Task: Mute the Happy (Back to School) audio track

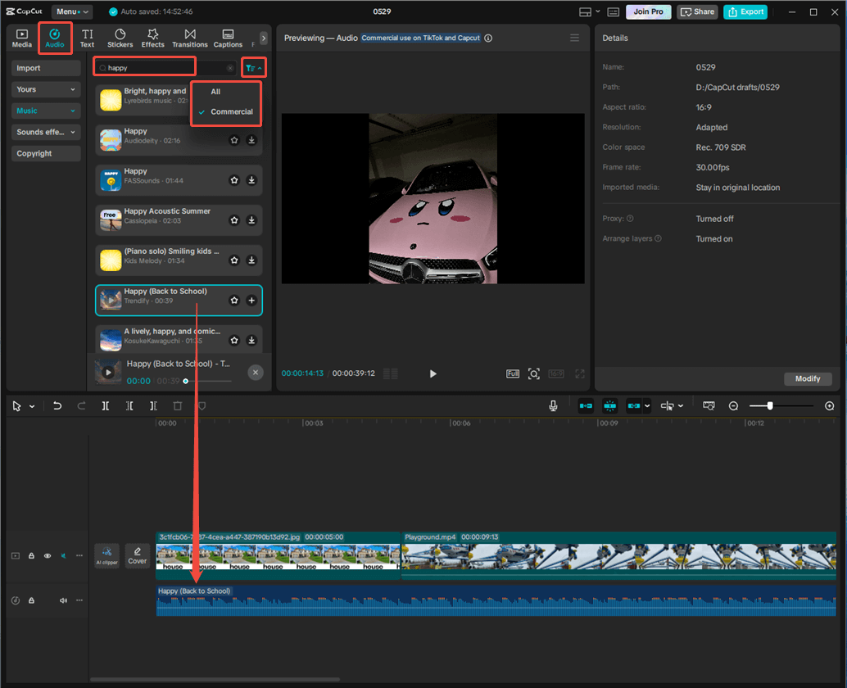Action: 63,600
